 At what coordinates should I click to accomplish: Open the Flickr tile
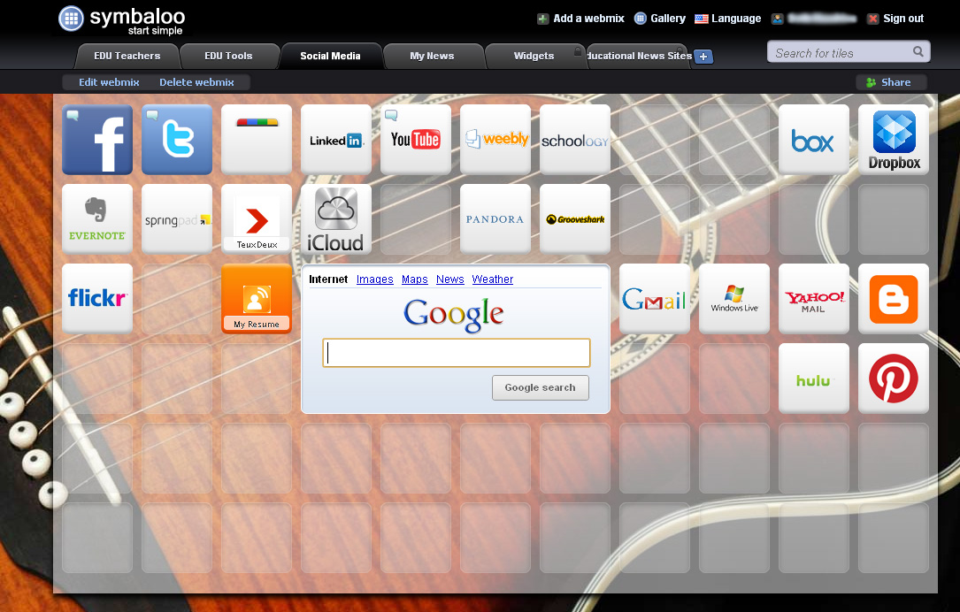[97, 299]
